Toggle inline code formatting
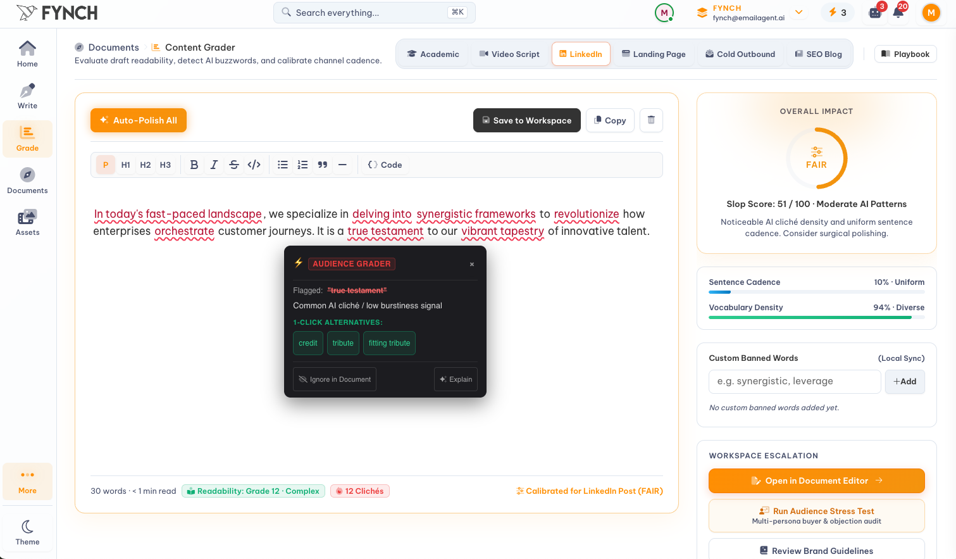956x559 pixels. point(254,165)
